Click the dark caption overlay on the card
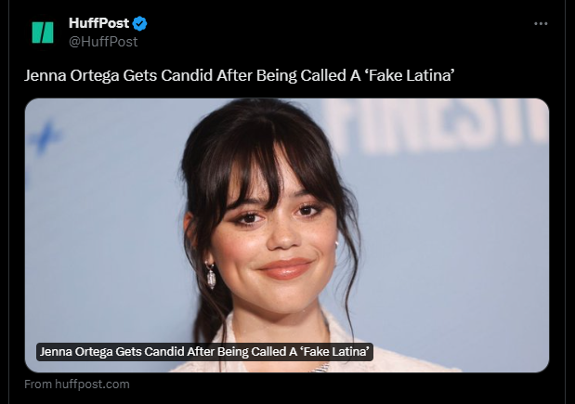 pos(204,352)
